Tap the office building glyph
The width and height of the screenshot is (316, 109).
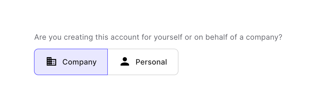(51, 62)
